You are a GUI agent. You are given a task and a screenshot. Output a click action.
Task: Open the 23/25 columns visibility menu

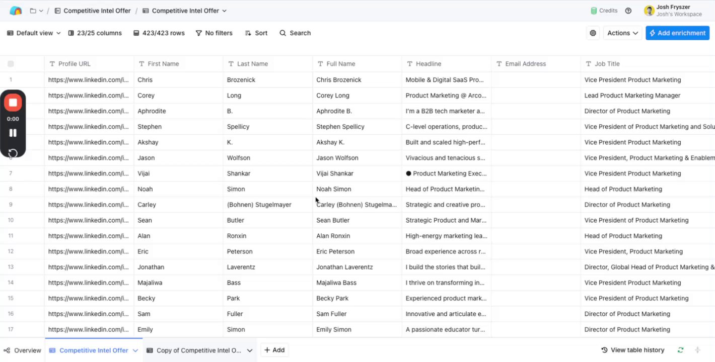click(x=95, y=33)
